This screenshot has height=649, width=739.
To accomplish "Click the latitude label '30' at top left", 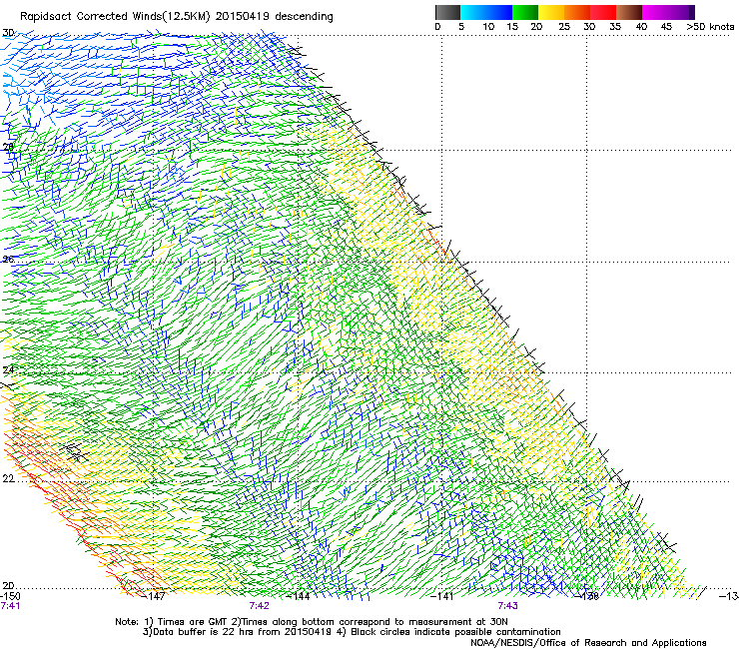I will (x=8, y=33).
